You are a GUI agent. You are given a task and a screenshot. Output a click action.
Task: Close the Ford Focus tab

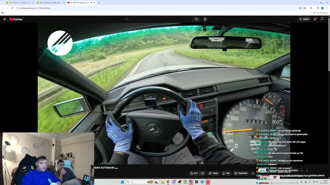pos(33,3)
